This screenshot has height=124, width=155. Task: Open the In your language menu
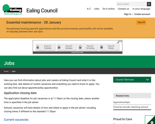coord(141,9)
